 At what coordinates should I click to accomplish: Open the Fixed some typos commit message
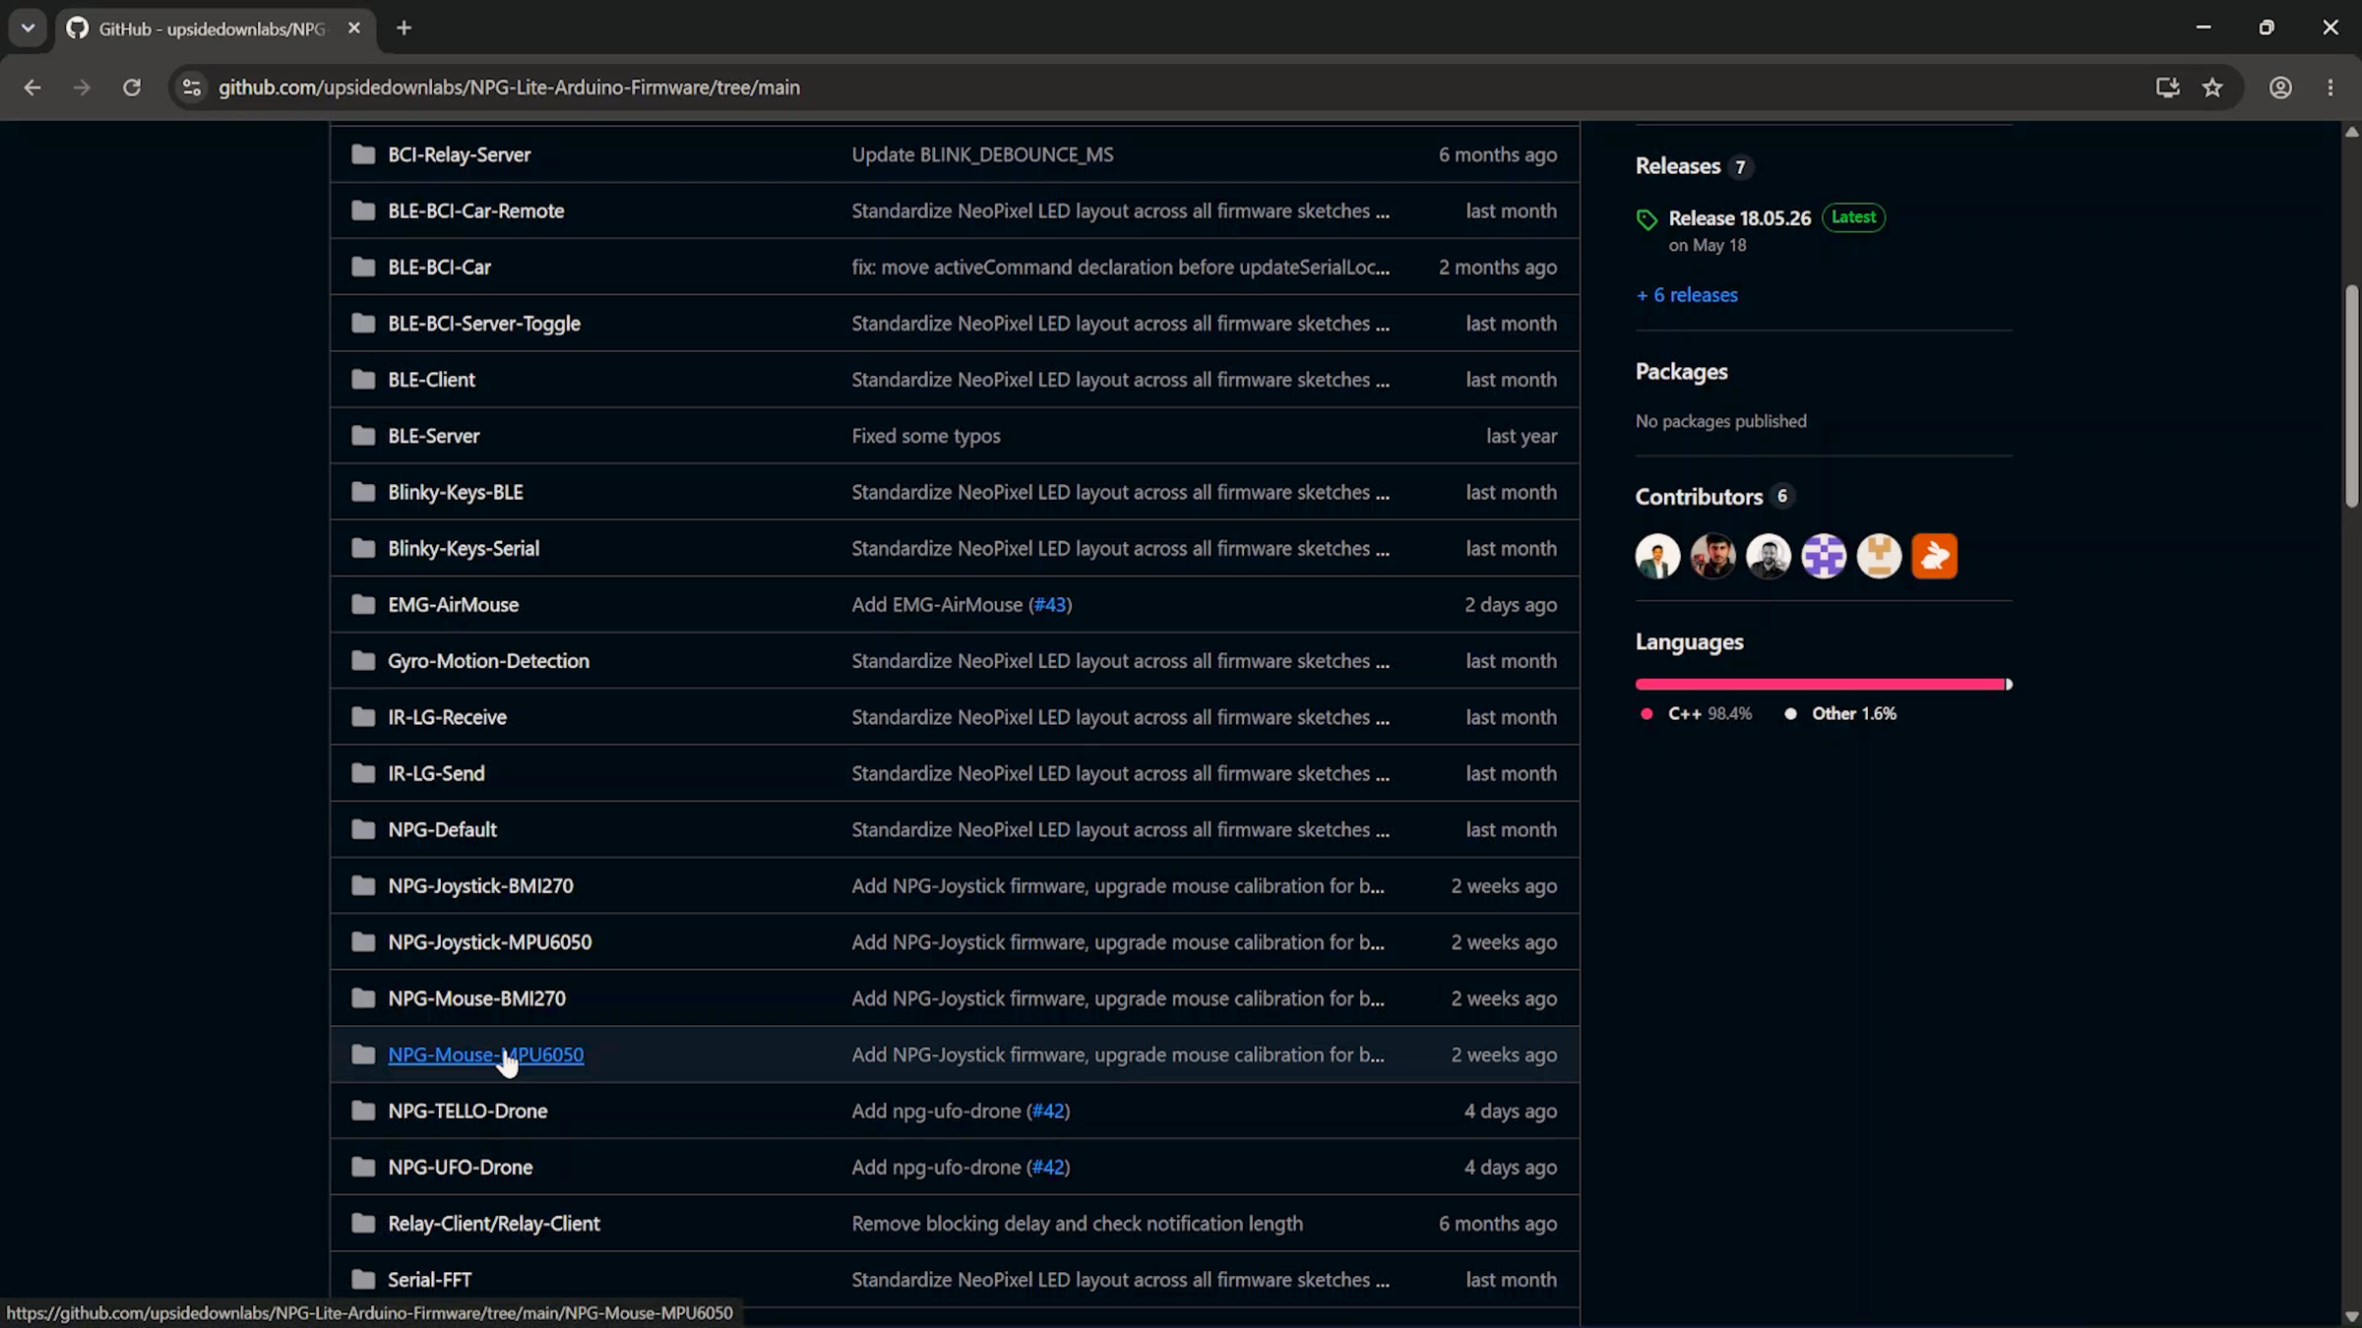[926, 436]
